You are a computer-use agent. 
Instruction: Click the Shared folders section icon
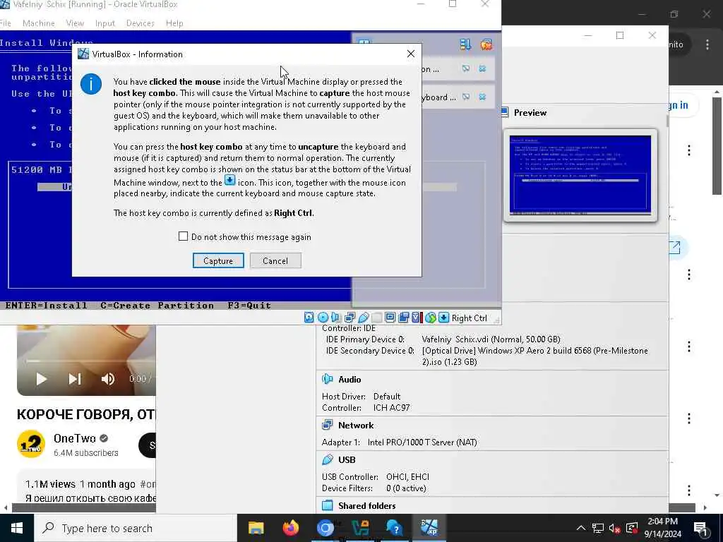pos(328,505)
